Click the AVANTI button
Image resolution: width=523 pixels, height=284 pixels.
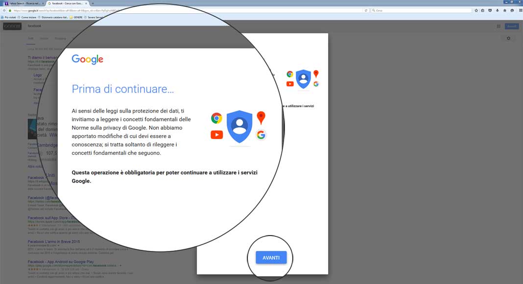pos(271,258)
